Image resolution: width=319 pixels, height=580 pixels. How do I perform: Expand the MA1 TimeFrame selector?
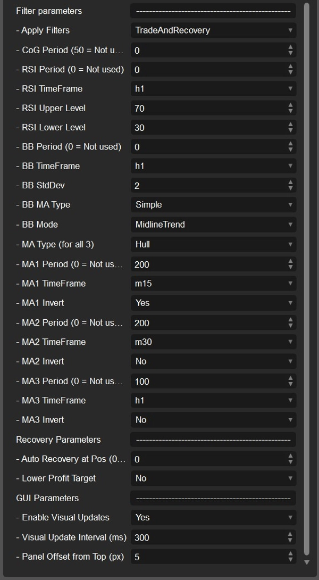click(213, 283)
